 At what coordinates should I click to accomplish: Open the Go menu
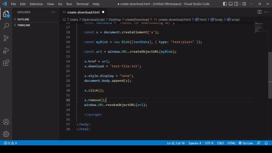coord(60,4)
